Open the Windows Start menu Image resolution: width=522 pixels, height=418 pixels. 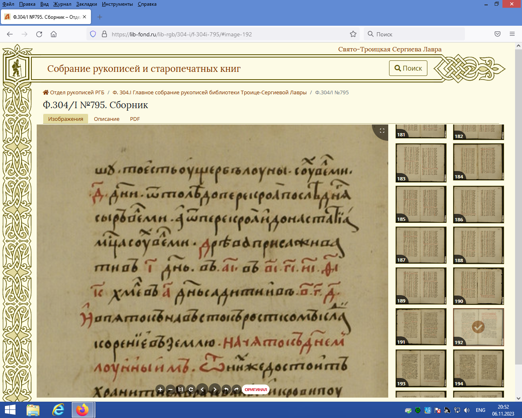pos(10,410)
